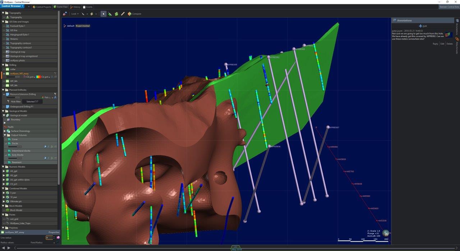Viewport: 460px width, 251px height.
Task: Delete the annotation comment
Action: pyautogui.click(x=450, y=44)
